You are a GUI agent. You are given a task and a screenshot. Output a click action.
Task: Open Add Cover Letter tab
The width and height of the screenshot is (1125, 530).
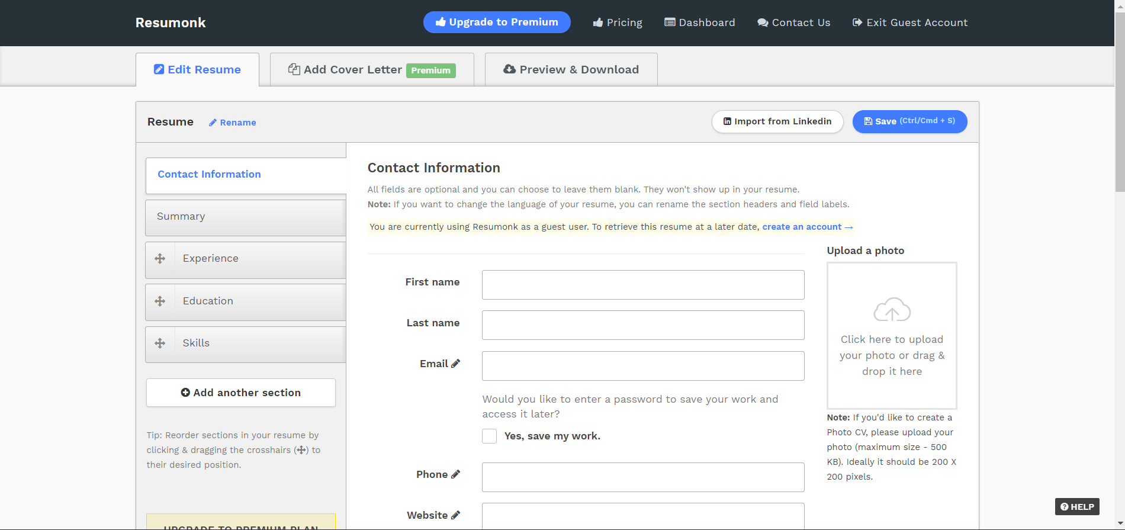coord(372,69)
